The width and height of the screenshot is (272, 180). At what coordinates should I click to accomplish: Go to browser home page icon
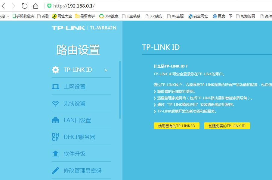click(x=36, y=6)
